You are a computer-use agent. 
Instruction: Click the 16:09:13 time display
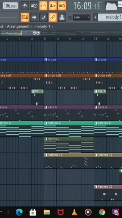click(x=86, y=6)
